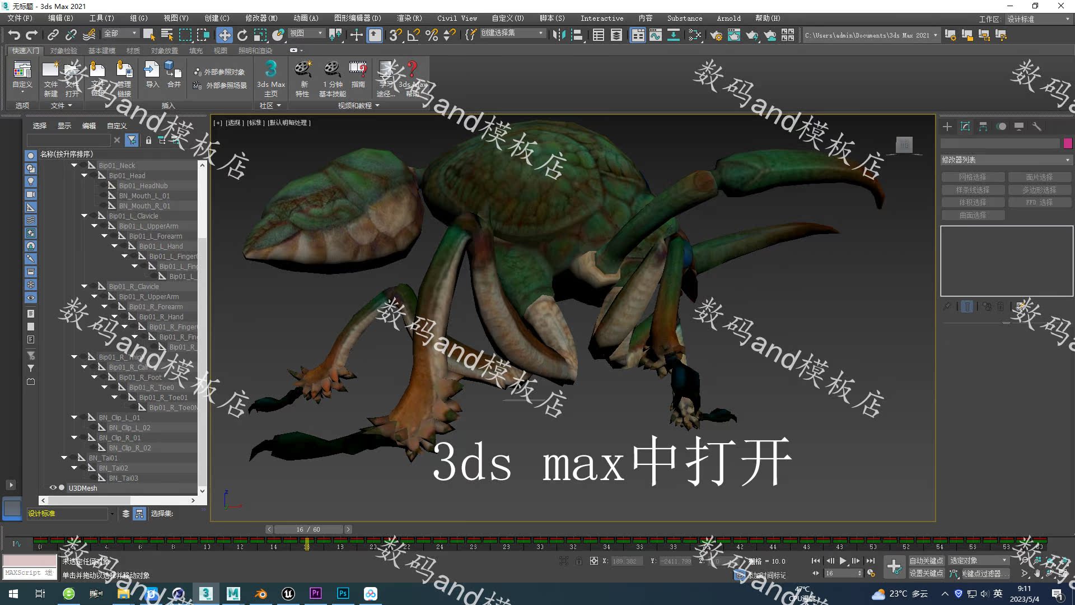
Task: Switch to the Modify panel icon
Action: (965, 127)
